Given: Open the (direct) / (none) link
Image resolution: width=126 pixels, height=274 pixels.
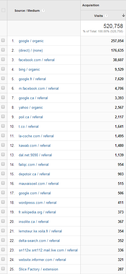Looking at the screenshot, I should click(x=31, y=51).
